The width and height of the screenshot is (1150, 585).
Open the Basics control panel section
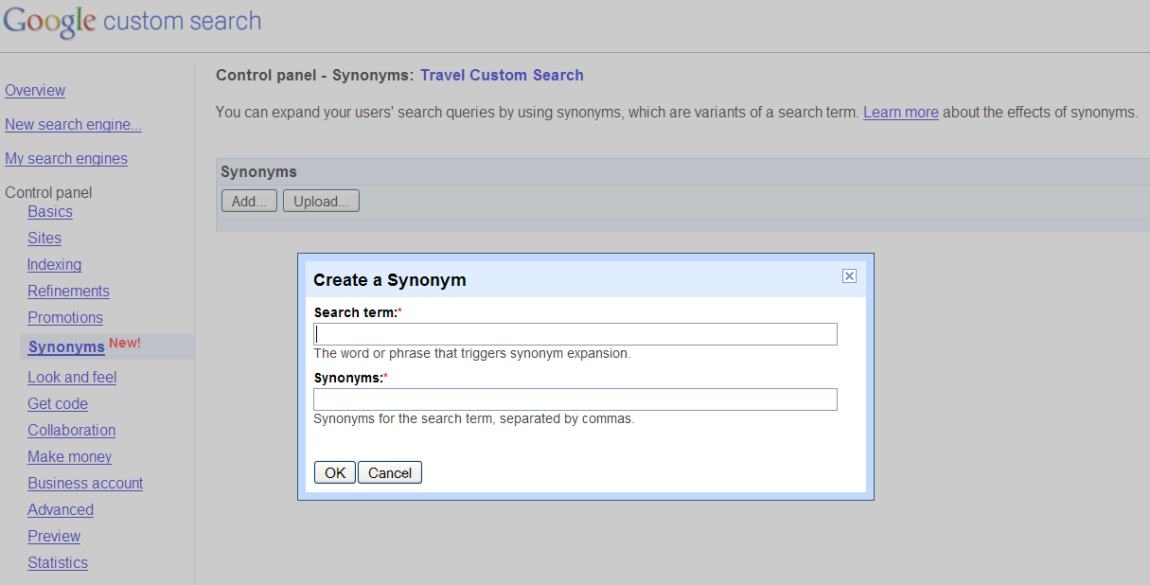tap(49, 211)
